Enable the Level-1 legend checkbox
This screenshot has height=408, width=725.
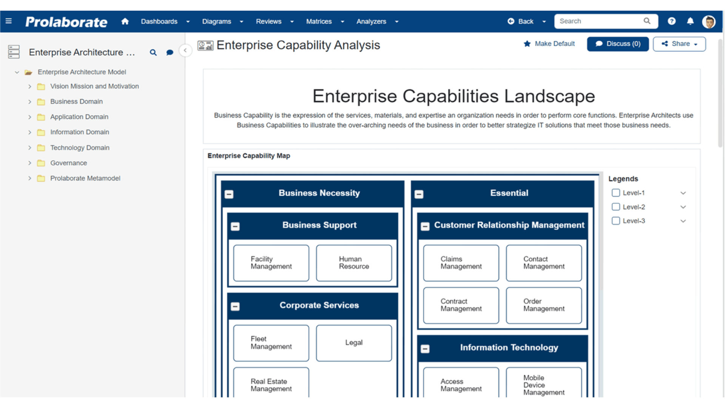coord(615,193)
